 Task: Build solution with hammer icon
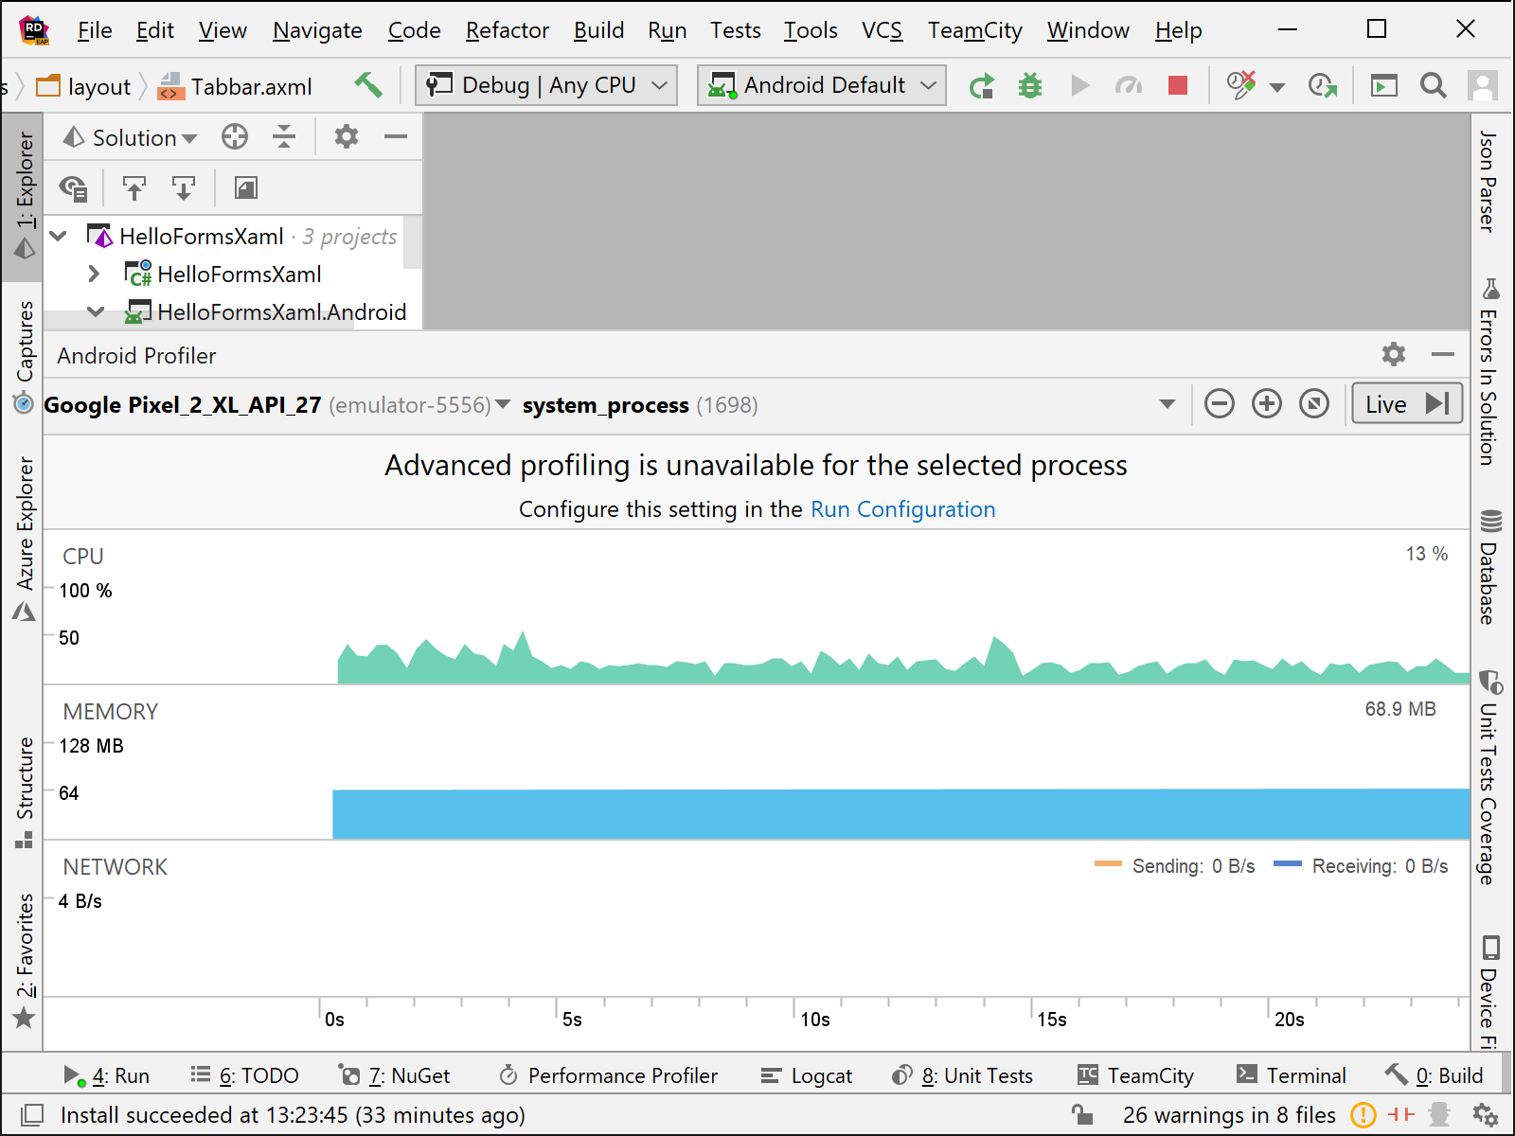pos(368,86)
